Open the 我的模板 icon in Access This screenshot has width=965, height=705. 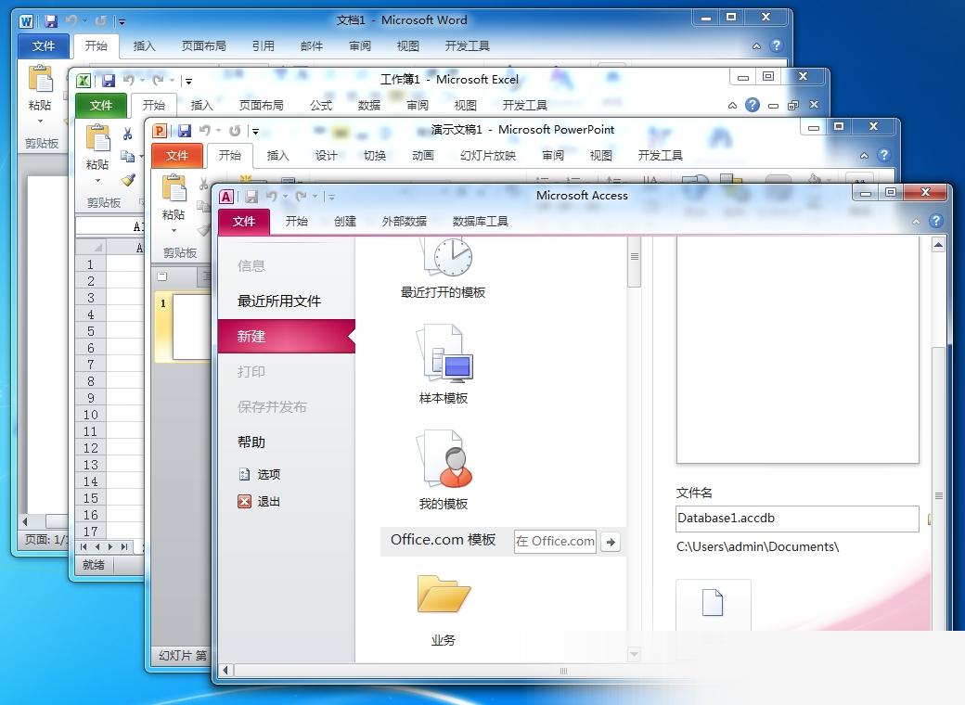(445, 458)
